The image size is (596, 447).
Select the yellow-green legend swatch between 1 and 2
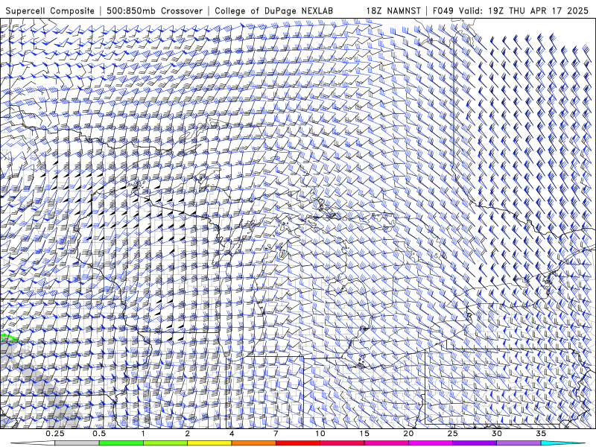click(165, 443)
